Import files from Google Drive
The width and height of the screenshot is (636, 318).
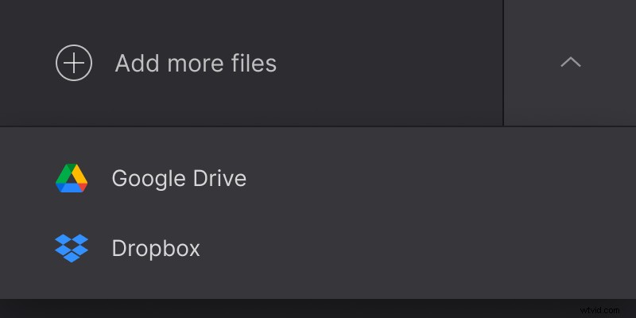[178, 178]
